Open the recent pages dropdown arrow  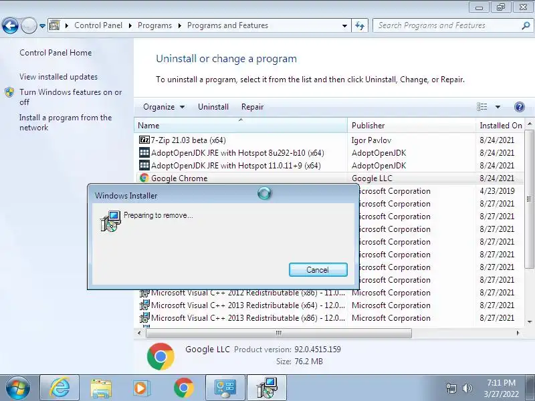pyautogui.click(x=42, y=25)
